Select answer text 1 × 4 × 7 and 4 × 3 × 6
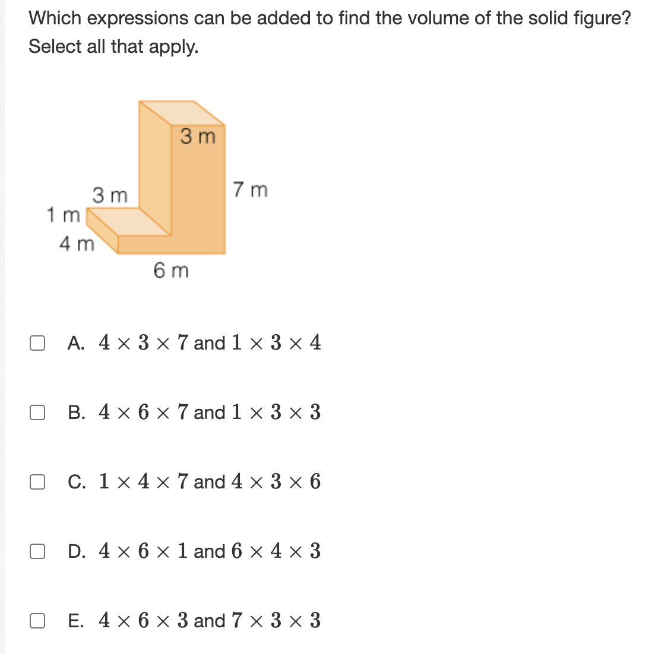Image resolution: width=652 pixels, height=654 pixels. (x=209, y=482)
